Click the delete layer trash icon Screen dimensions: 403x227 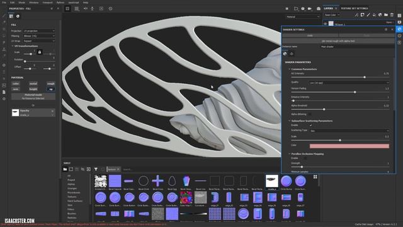(x=392, y=15)
